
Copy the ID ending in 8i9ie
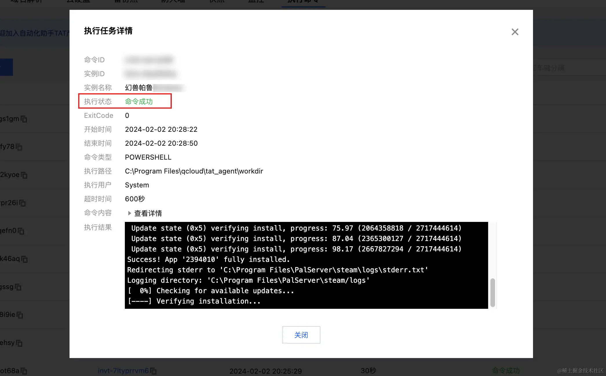coord(20,315)
